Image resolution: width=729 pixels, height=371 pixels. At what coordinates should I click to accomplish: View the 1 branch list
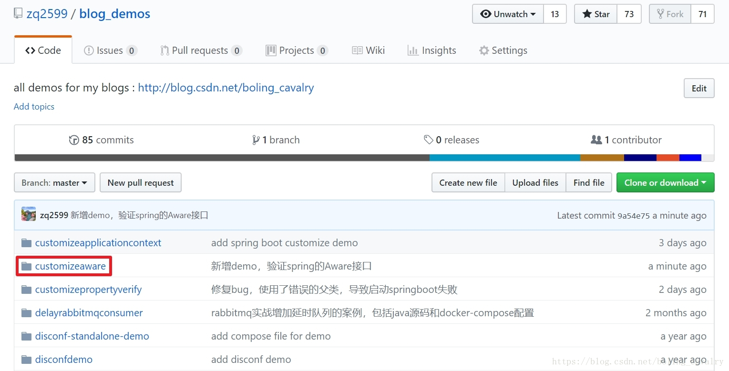tap(276, 140)
